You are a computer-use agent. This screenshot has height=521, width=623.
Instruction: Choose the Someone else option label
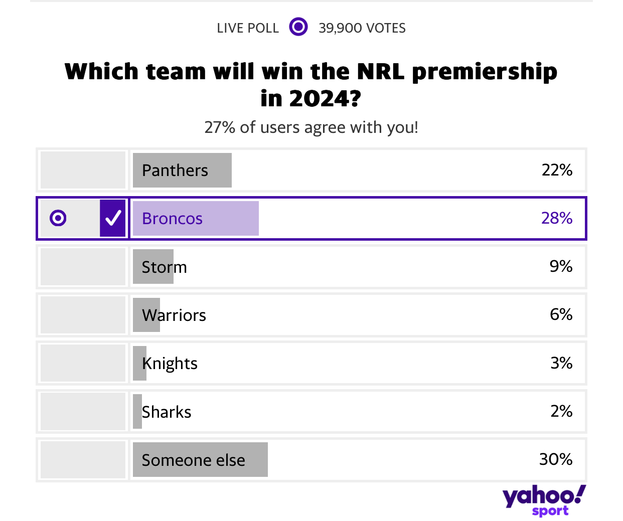pyautogui.click(x=194, y=460)
